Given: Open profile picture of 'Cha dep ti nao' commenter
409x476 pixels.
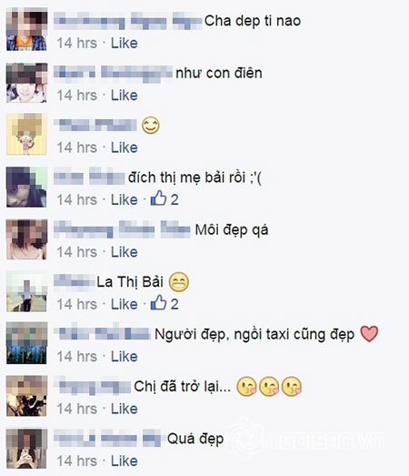Looking at the screenshot, I should [x=26, y=29].
